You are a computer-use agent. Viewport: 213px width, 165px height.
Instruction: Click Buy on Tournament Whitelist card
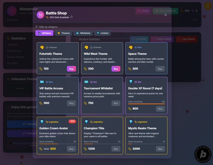[x=116, y=103]
